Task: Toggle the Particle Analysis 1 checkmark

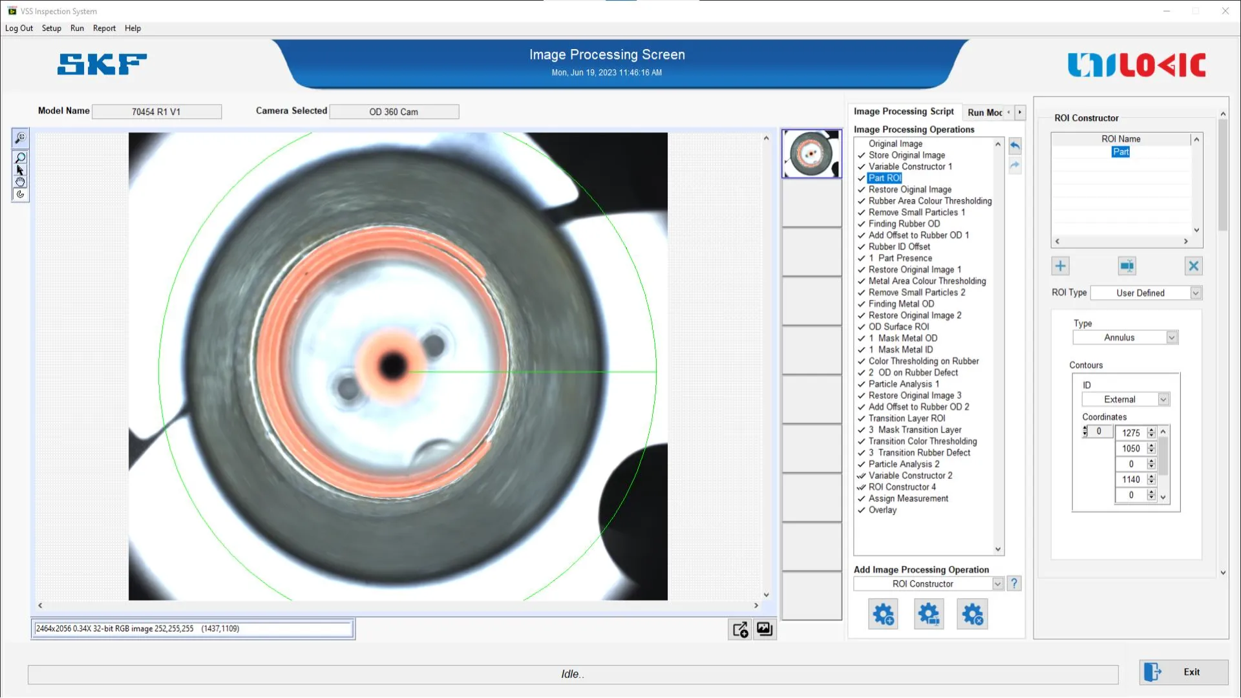Action: (861, 385)
